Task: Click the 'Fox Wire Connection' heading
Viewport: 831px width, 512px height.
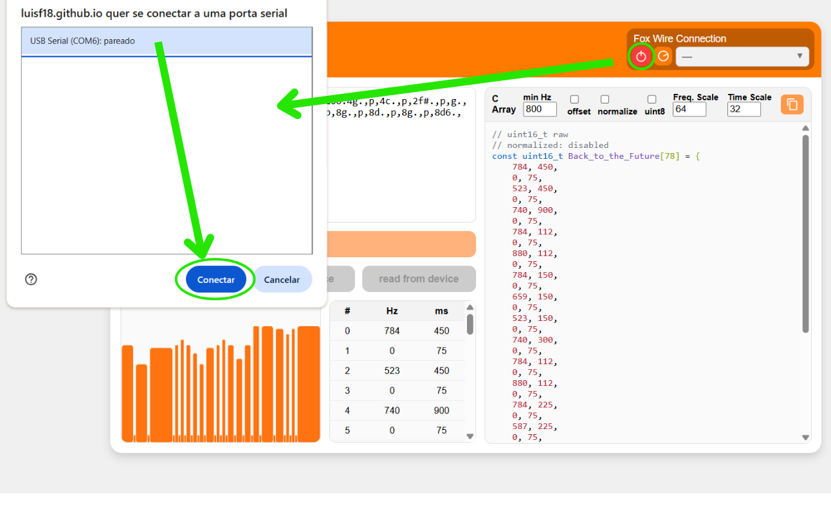Action: point(680,39)
